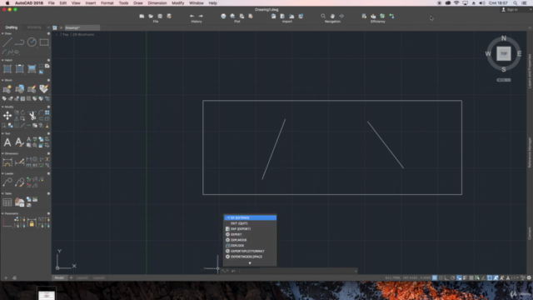The width and height of the screenshot is (533, 300).
Task: Click the Hatch tool icon
Action: pyautogui.click(x=7, y=68)
